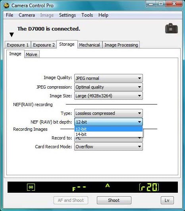Minimize the Camera Control Pro window
This screenshot has width=185, height=211.
click(151, 4)
